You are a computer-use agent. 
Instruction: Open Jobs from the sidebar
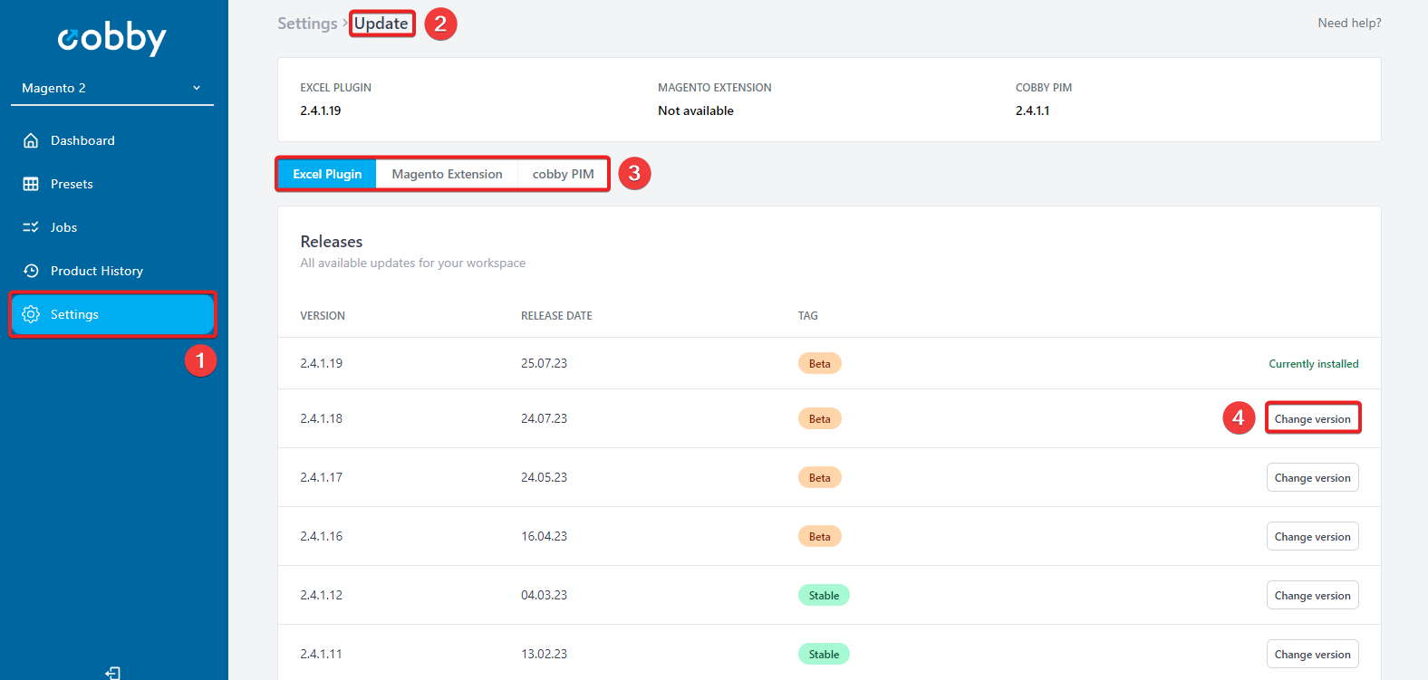click(x=112, y=227)
